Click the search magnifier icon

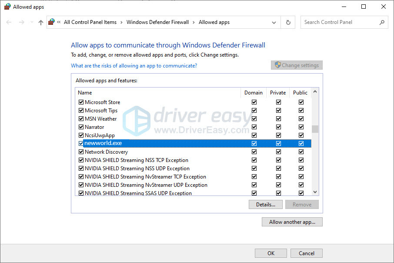pyautogui.click(x=382, y=22)
